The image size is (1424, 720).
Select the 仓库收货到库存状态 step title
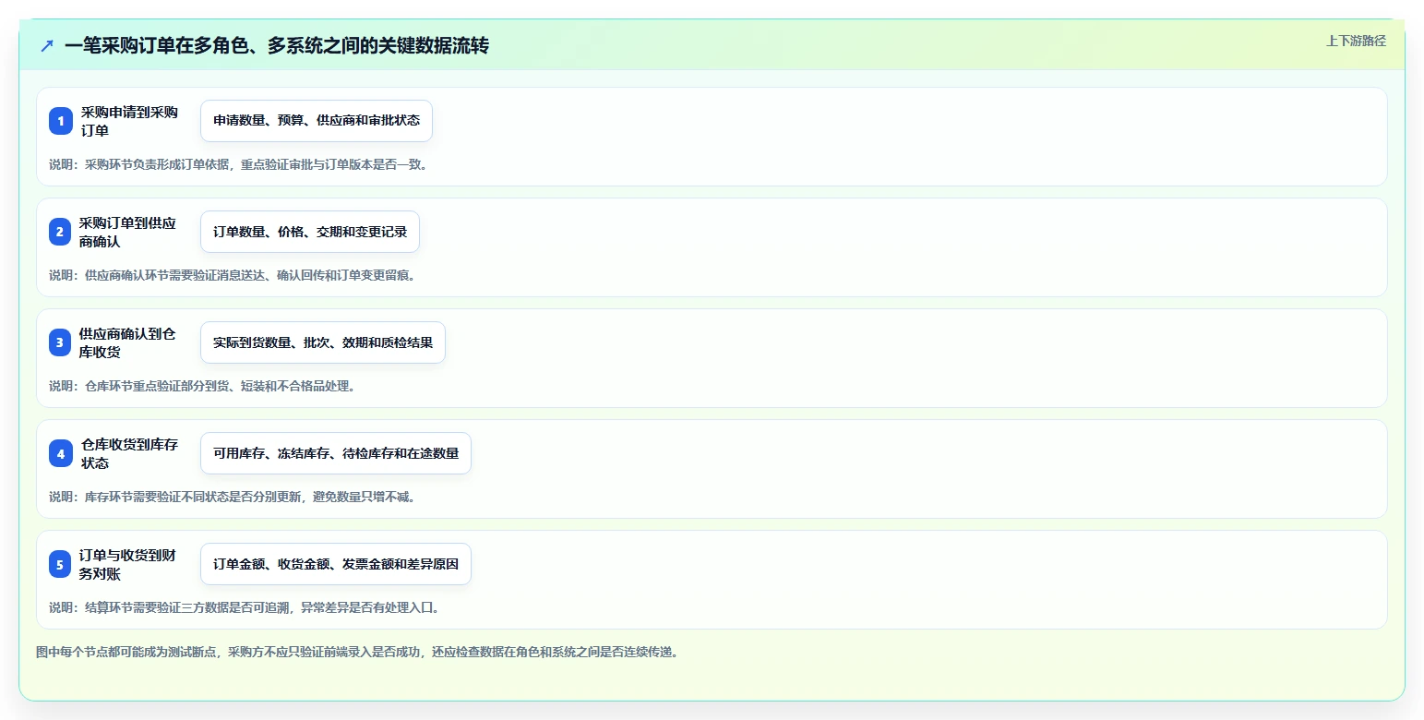129,453
